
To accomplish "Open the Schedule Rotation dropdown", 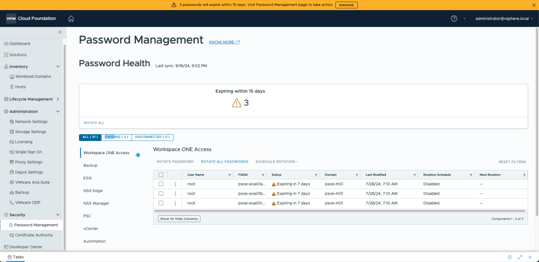I will [277, 162].
